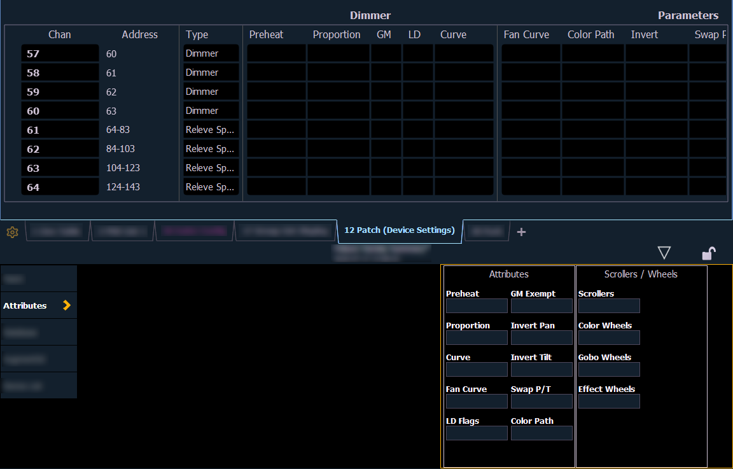The height and width of the screenshot is (469, 733).
Task: Select channel 61 row cell
Action: pyautogui.click(x=60, y=130)
